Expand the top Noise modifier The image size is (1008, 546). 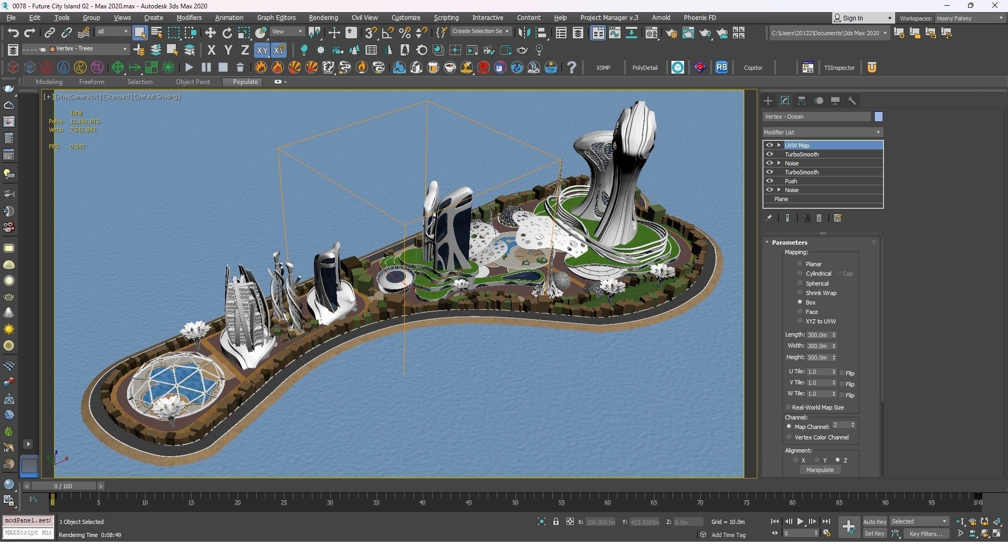[x=779, y=163]
